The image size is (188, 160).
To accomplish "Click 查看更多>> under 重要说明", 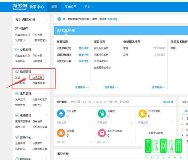I will pyautogui.click(x=82, y=87).
